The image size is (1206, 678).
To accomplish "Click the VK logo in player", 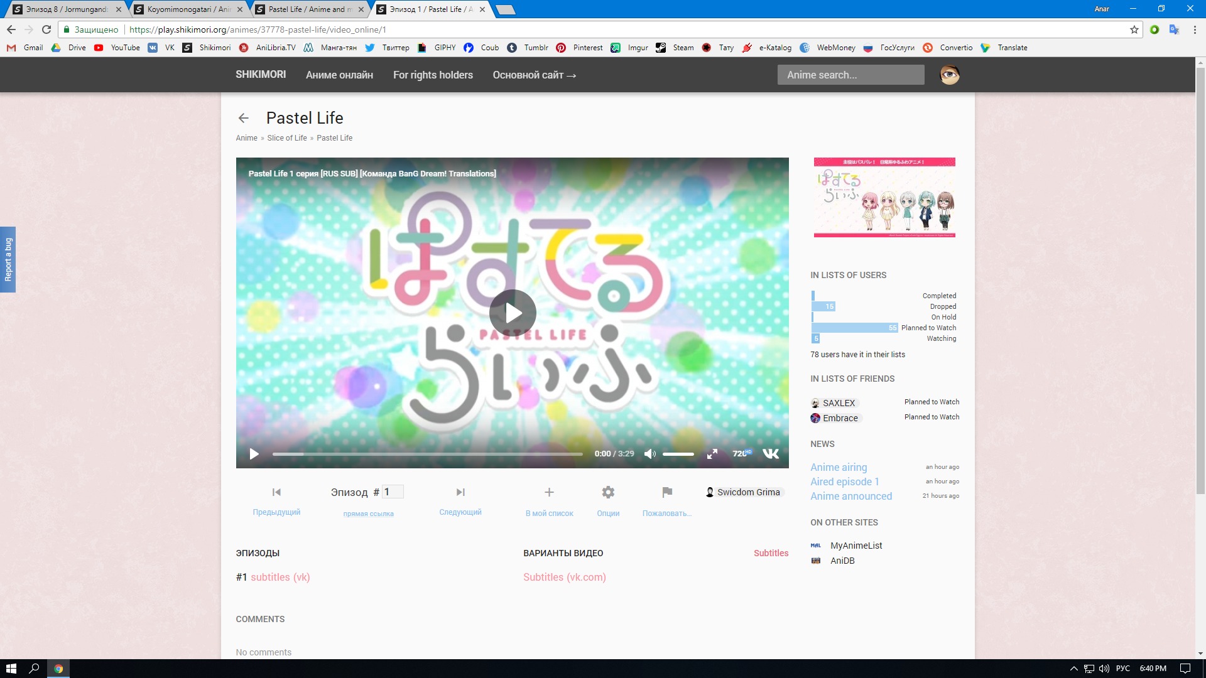I will point(771,453).
